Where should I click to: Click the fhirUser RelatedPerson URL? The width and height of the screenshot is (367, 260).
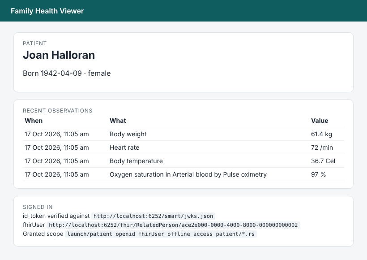click(x=173, y=225)
